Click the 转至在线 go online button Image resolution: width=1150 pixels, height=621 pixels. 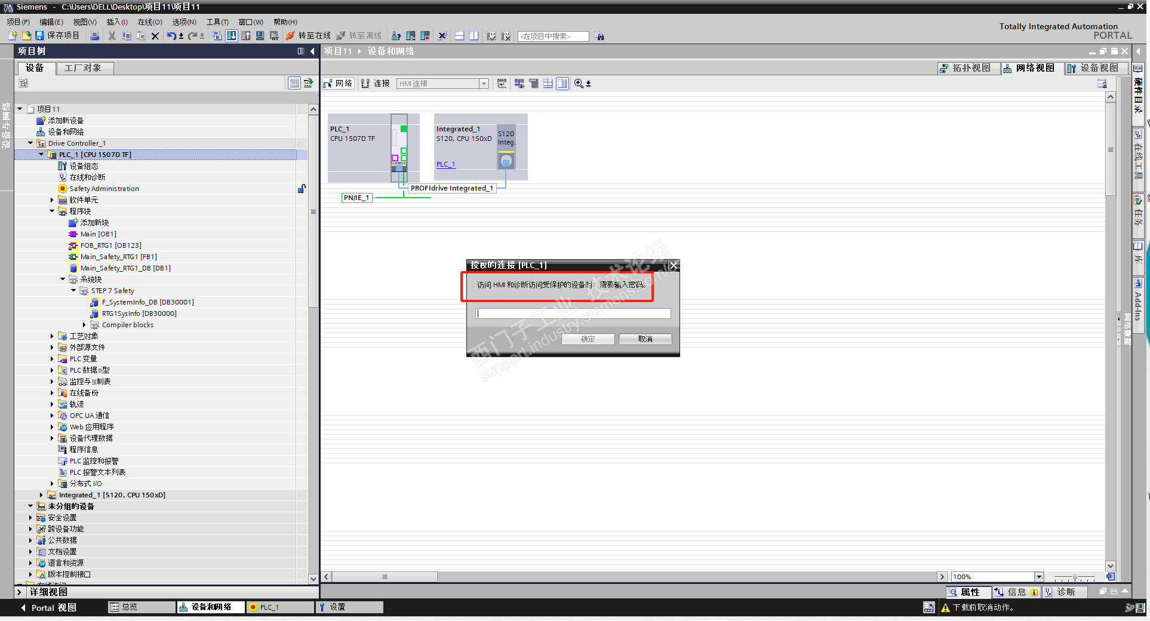pos(308,36)
